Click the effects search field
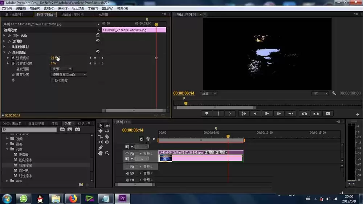Image resolution: width=363 pixels, height=204 pixels. click(29, 130)
